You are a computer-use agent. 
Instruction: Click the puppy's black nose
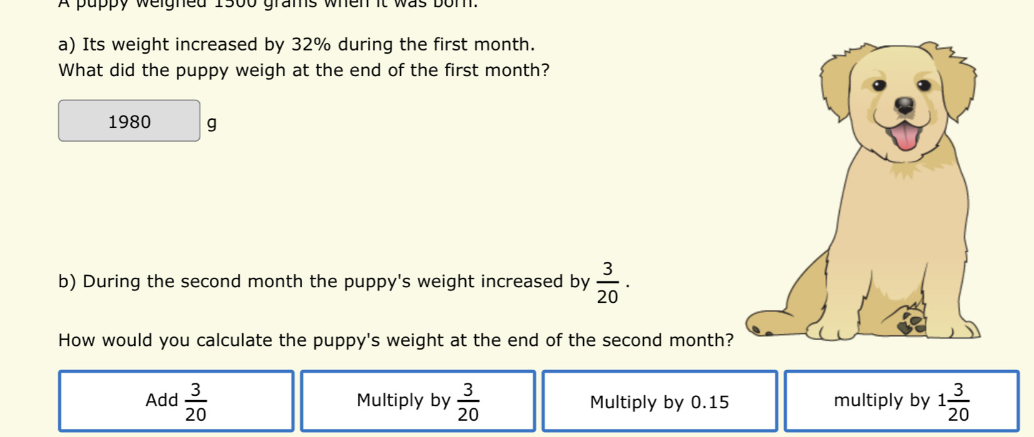click(904, 104)
